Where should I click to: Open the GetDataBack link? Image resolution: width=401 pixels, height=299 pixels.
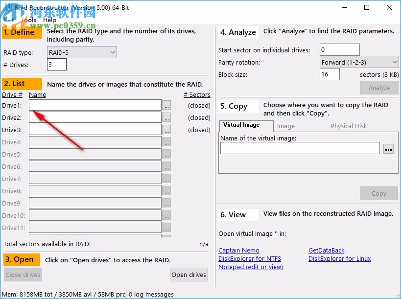[x=326, y=251]
